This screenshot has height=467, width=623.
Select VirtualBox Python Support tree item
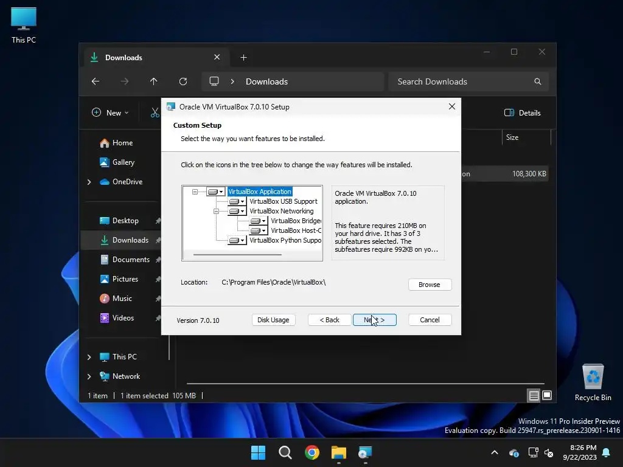point(285,240)
